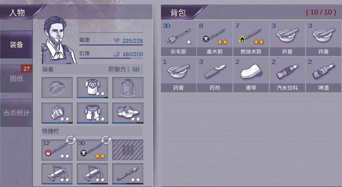
Task: Swap the red-tipped arrow quickbar ammo
Action: click(x=71, y=140)
